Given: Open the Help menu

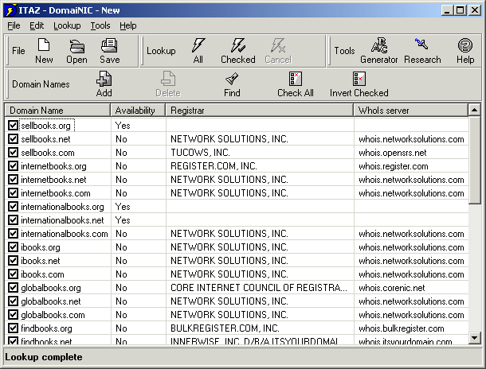Looking at the screenshot, I should point(128,25).
